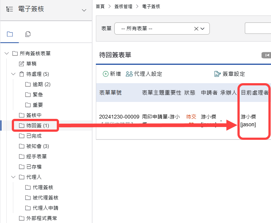Open 待處理 (5) list
271x223 pixels.
(38, 74)
